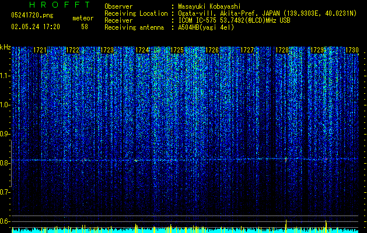Click the 1729 time marker
The height and width of the screenshot is (233, 367).
tap(317, 50)
